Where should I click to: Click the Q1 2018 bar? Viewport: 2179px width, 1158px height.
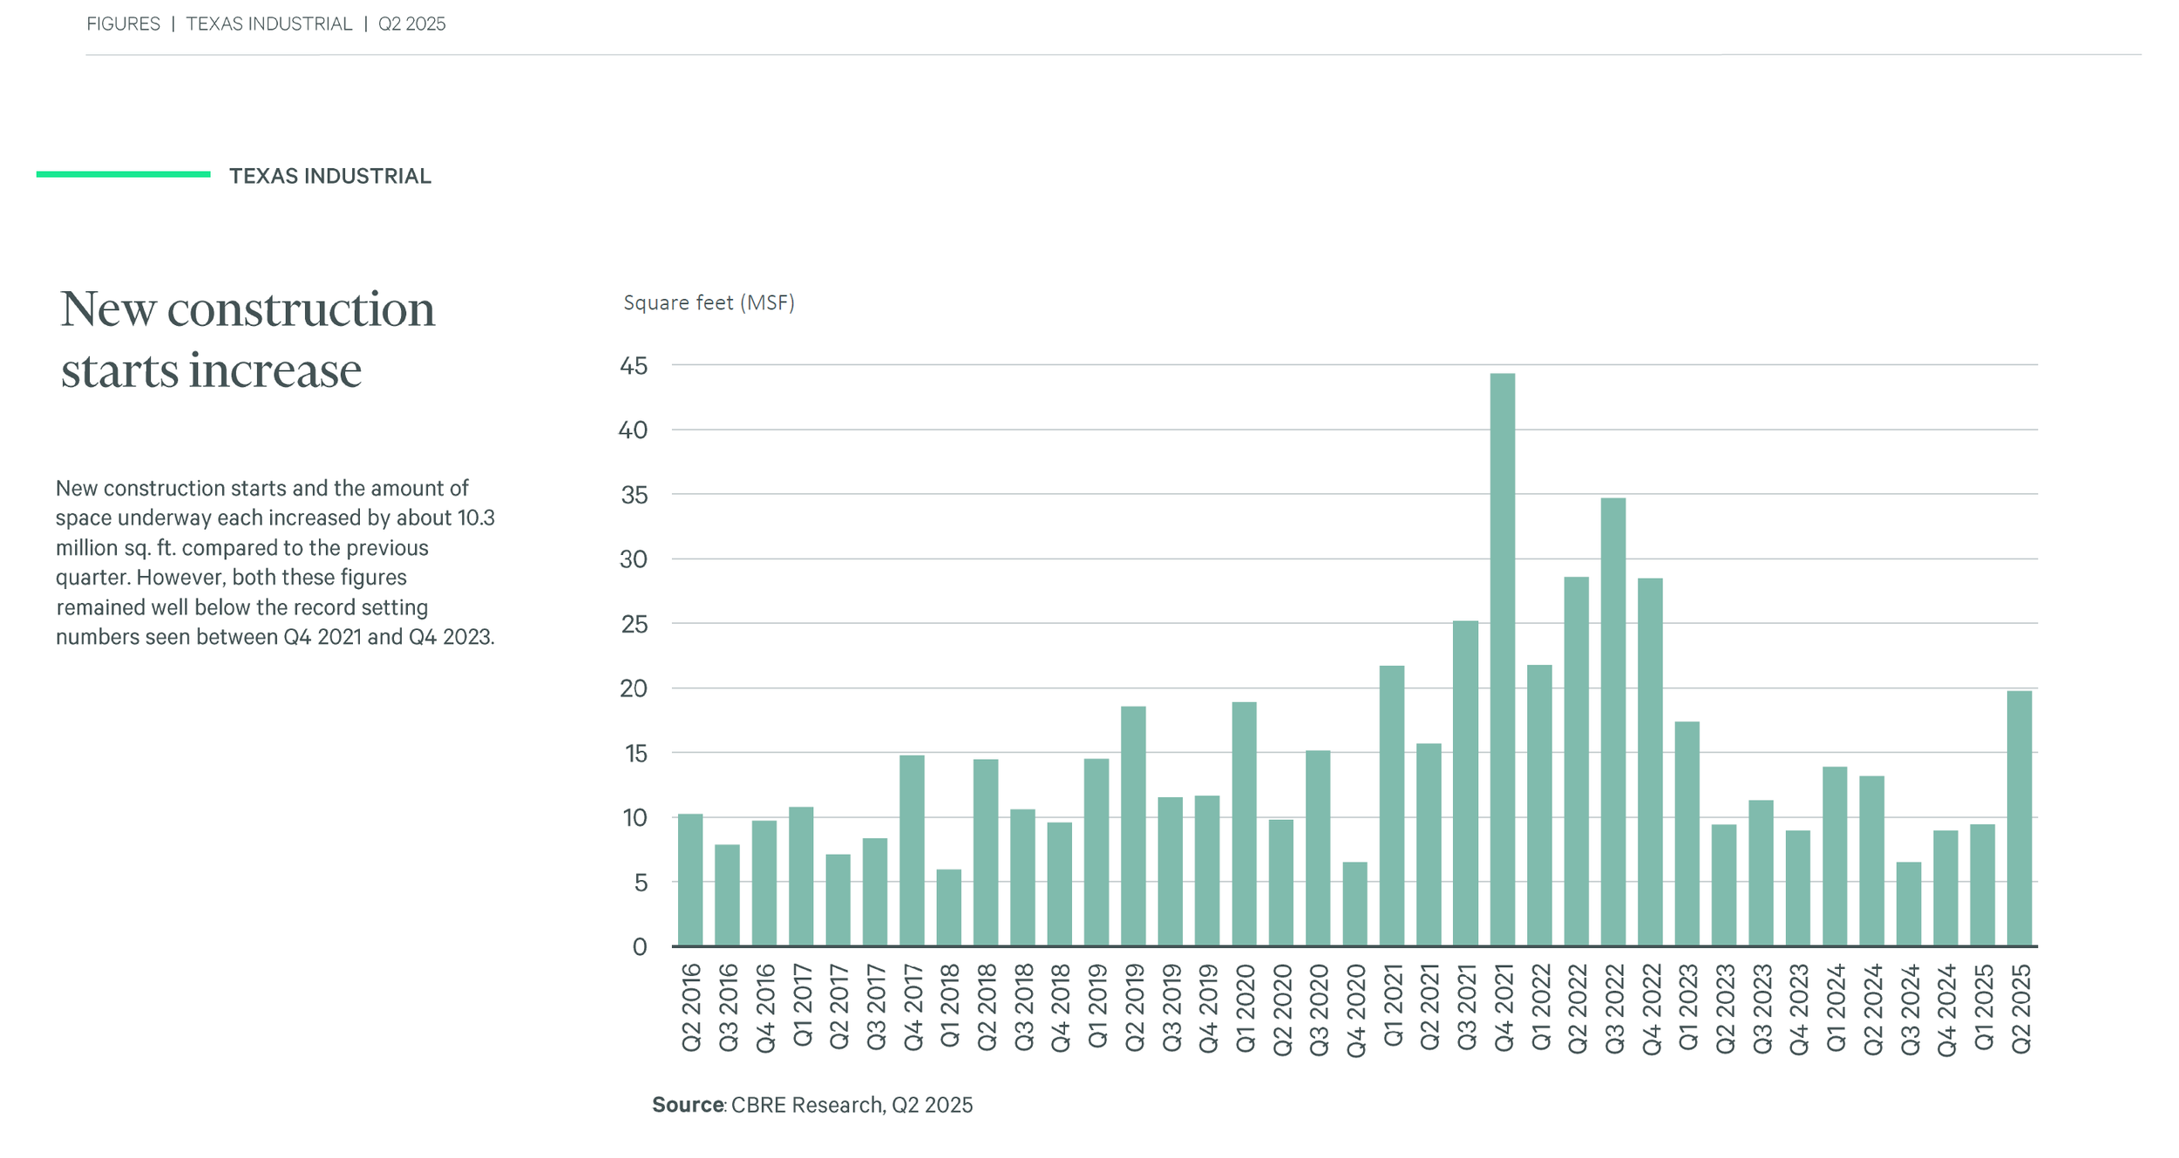[x=948, y=907]
